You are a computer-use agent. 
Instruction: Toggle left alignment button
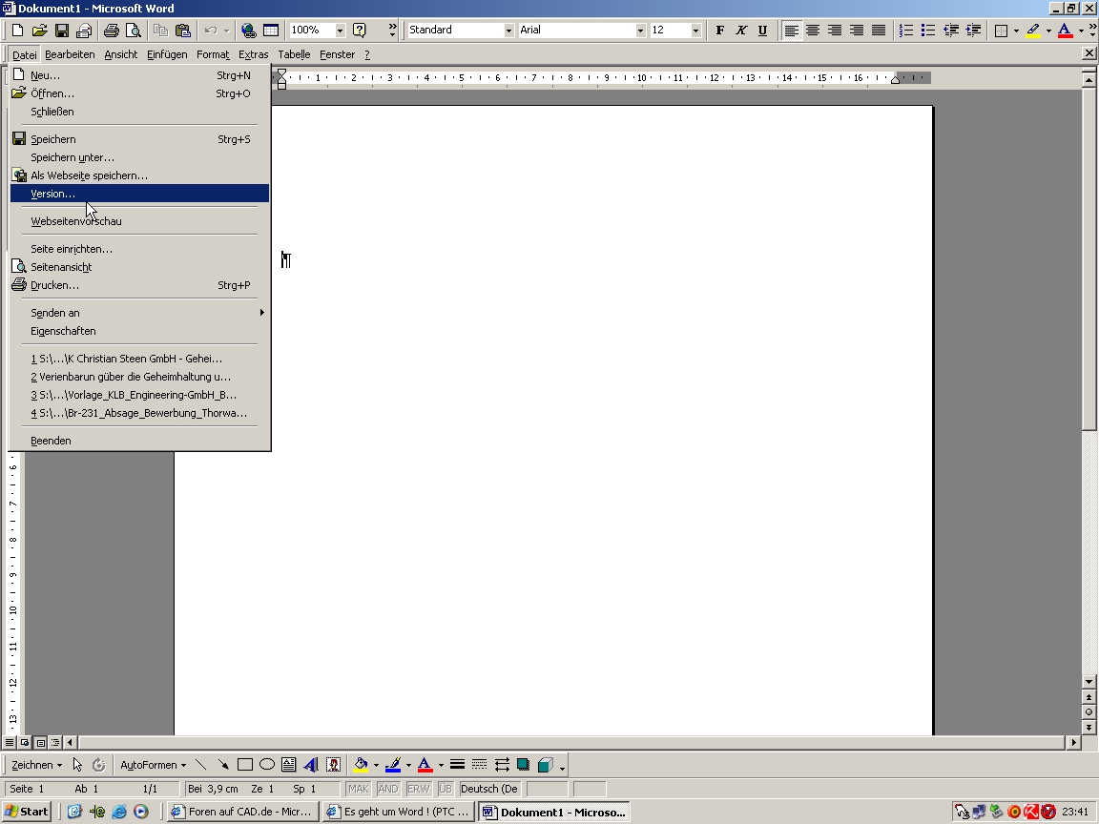click(x=791, y=31)
